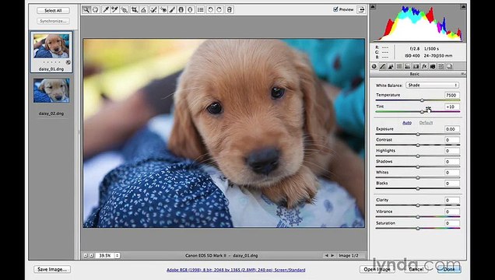
Task: Select the daisy_01.dng thumbnail
Action: pyautogui.click(x=51, y=46)
